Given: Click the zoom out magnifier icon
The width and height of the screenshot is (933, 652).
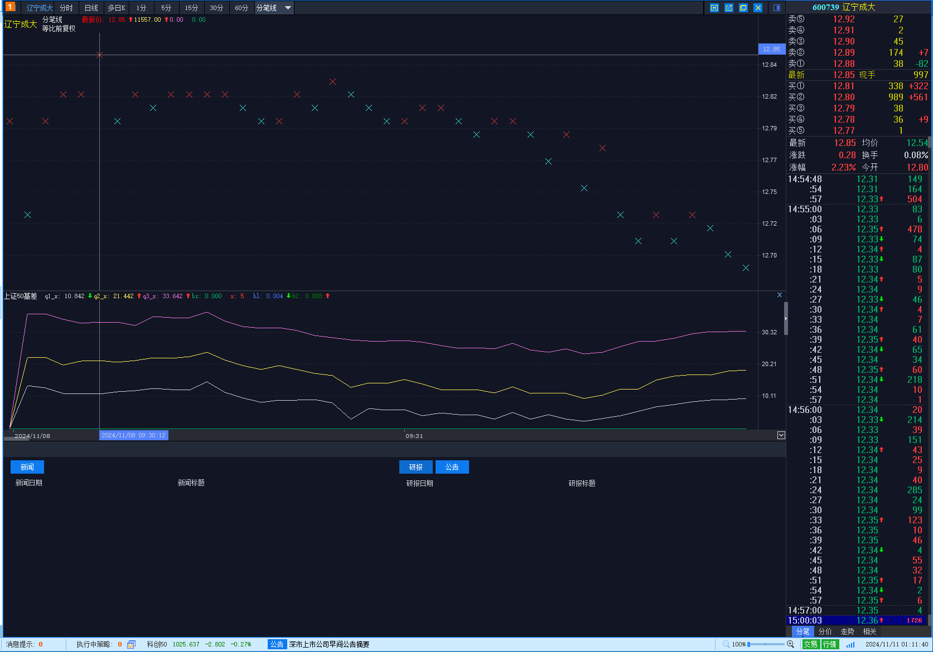Looking at the screenshot, I should tap(726, 644).
